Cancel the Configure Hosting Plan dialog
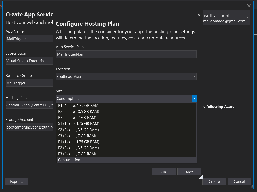The image size is (257, 192). pos(189,172)
